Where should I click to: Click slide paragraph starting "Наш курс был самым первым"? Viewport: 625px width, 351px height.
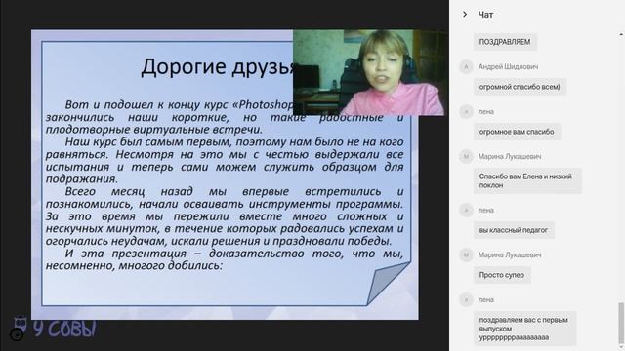click(225, 160)
